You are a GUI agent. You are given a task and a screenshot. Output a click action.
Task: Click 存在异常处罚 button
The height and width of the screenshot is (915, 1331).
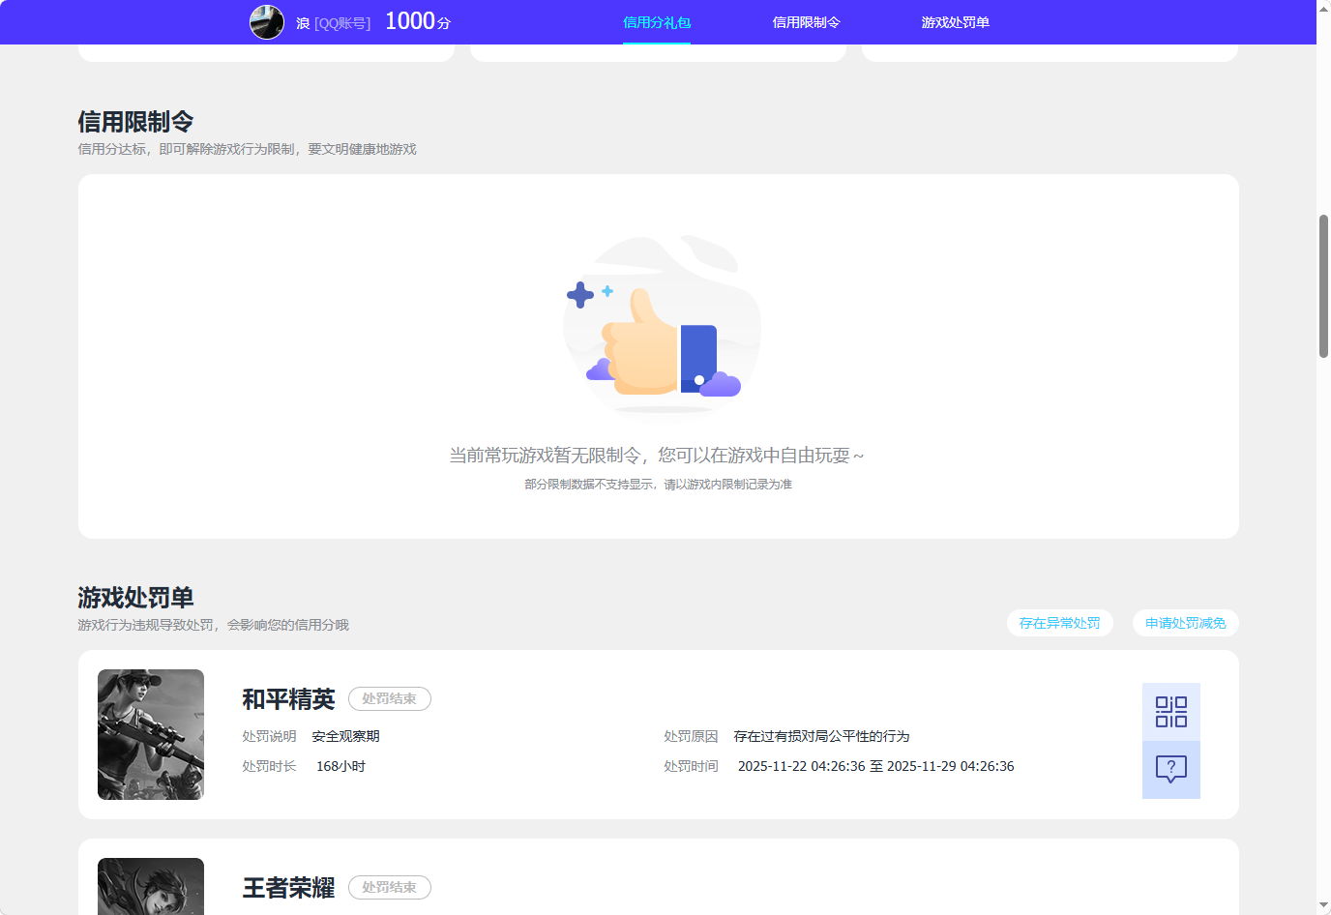[x=1059, y=623]
